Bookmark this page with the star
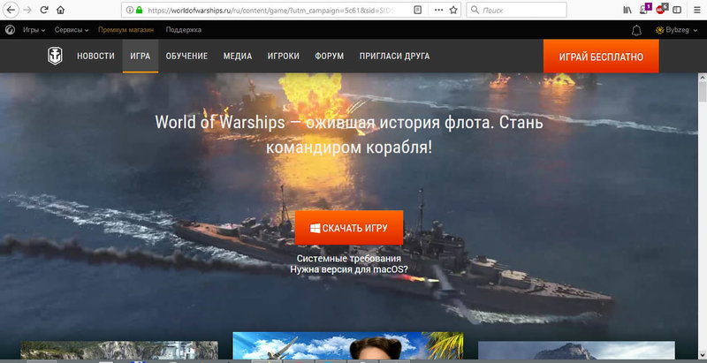Viewport: 707px width, 363px height. click(x=453, y=10)
